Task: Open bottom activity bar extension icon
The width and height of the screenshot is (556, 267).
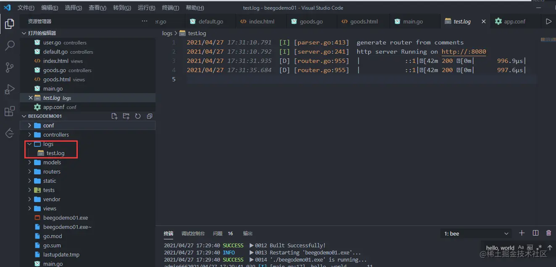Action: tap(10, 133)
